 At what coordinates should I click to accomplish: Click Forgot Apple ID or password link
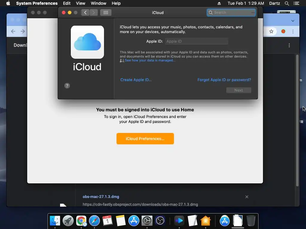pos(224,80)
